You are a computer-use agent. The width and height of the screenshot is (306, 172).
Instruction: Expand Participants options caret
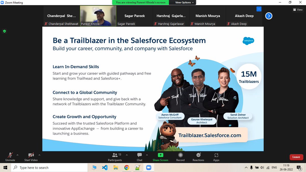(x=127, y=155)
